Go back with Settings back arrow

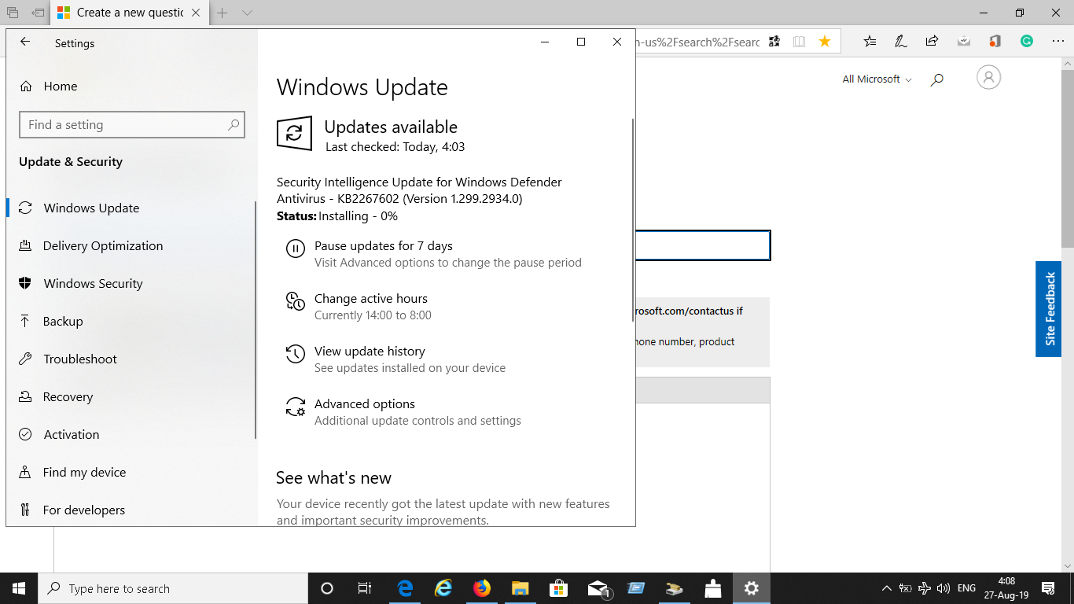[25, 42]
